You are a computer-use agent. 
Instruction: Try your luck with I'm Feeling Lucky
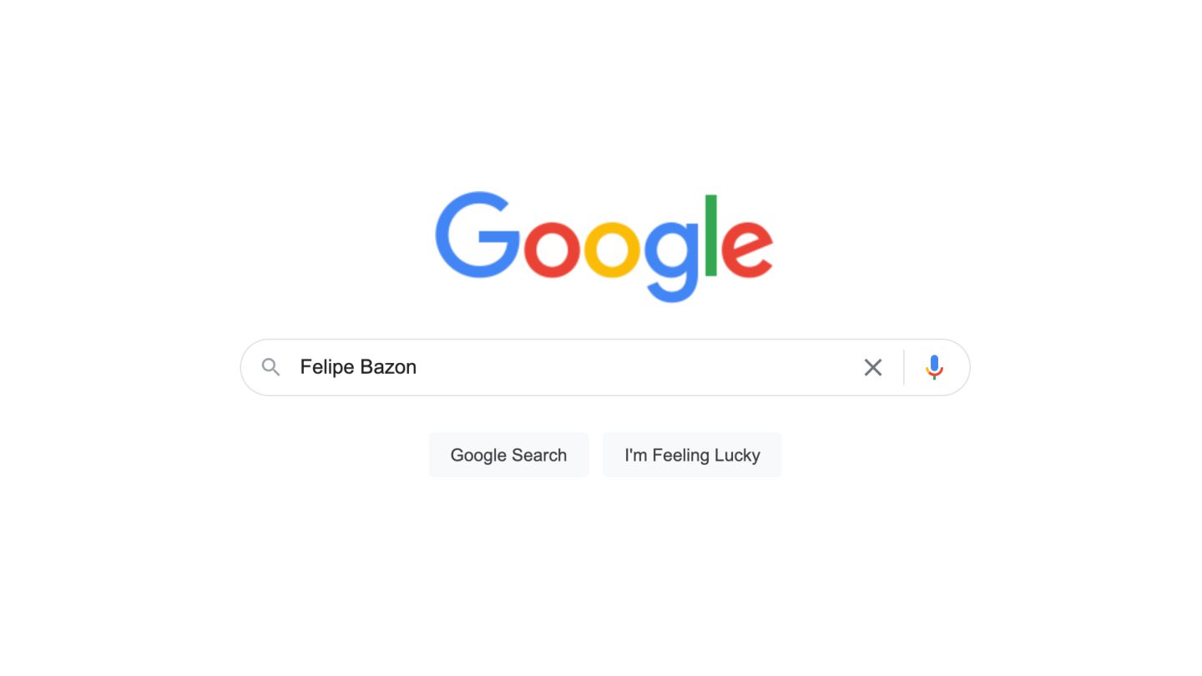(x=692, y=455)
